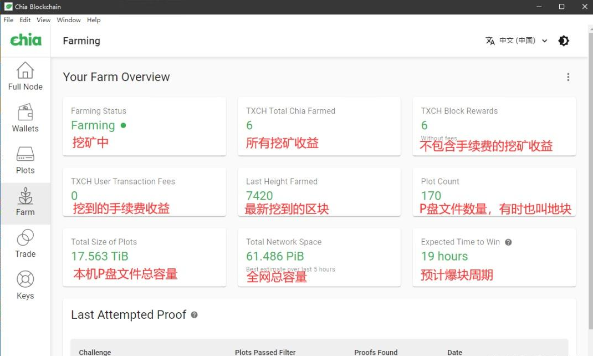Minimize the Chia Blockchain window
Screen dimensions: 593x356
(x=539, y=7)
